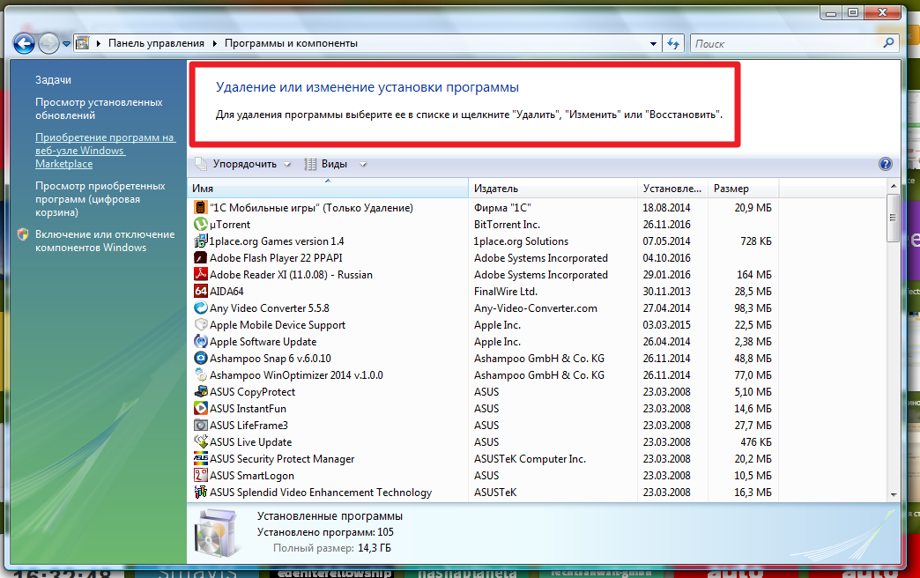Click install date 18.08.2014
Viewport: 920px width, 578px height.
point(666,208)
